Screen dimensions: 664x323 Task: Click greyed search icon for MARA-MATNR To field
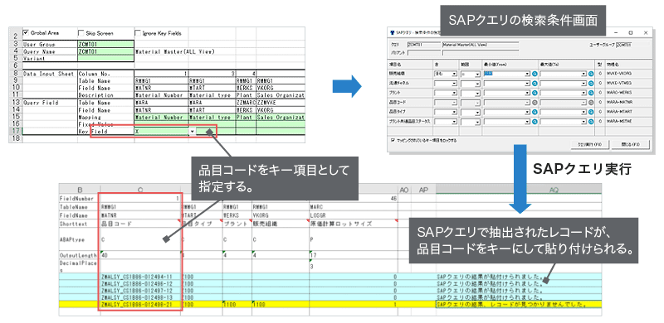click(591, 103)
